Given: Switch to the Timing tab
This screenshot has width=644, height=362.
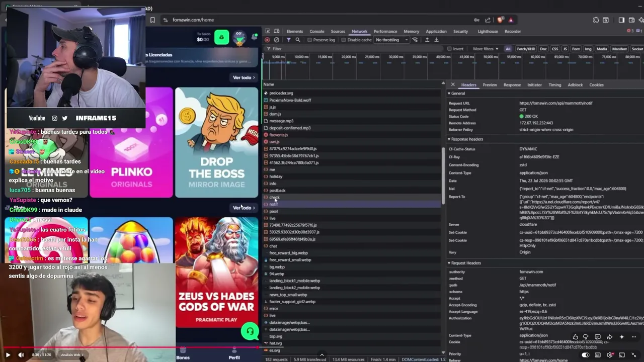Looking at the screenshot, I should point(555,85).
